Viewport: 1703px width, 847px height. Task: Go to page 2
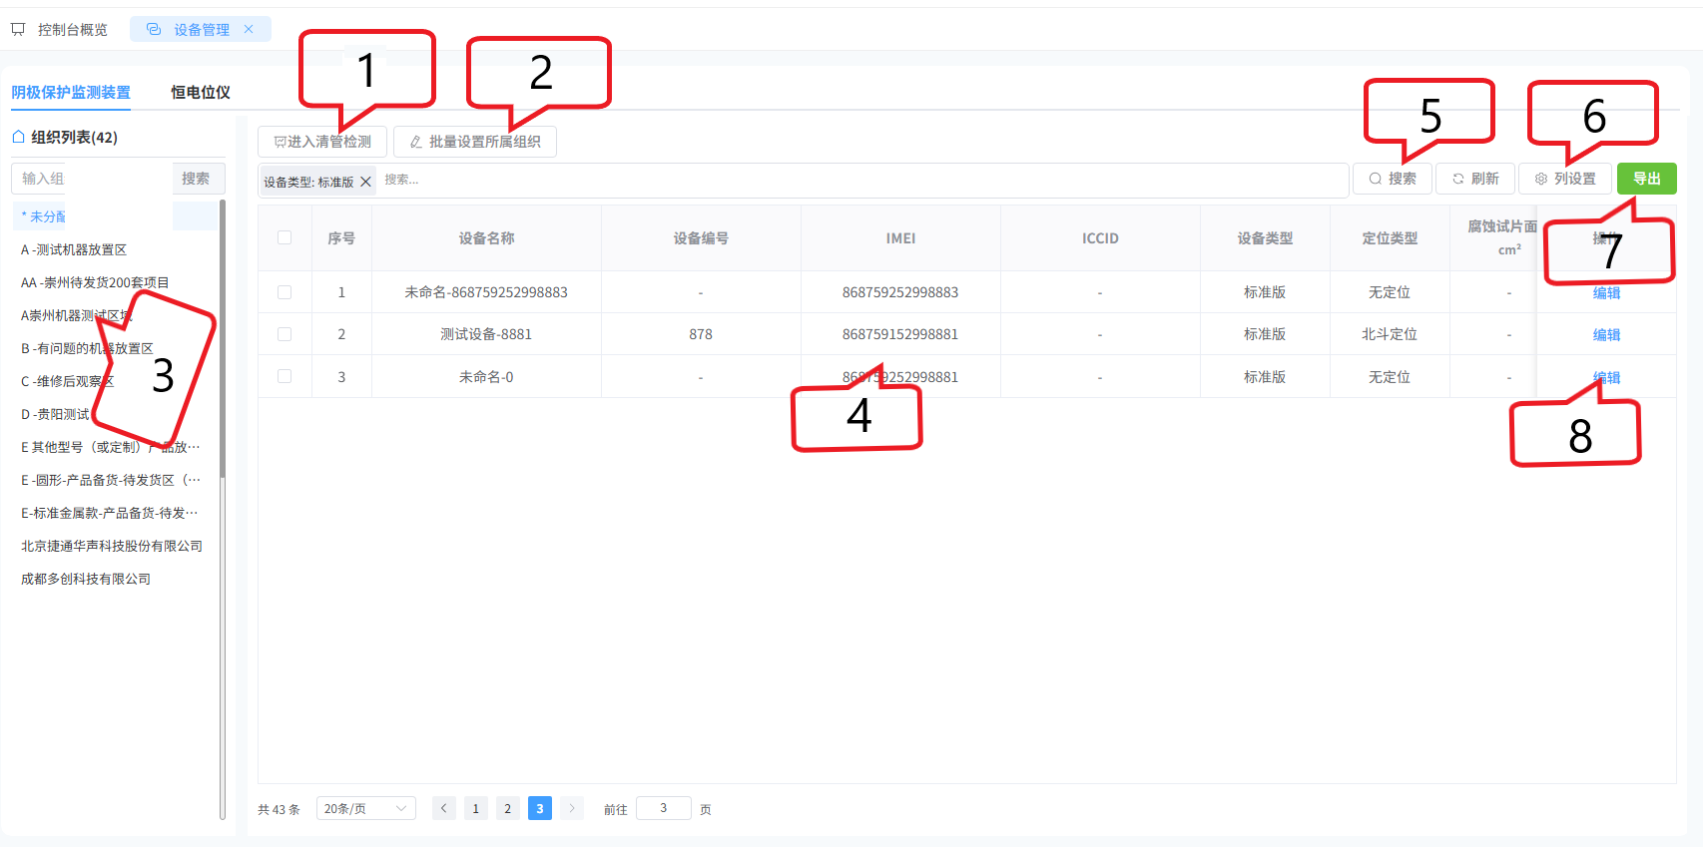pos(508,808)
